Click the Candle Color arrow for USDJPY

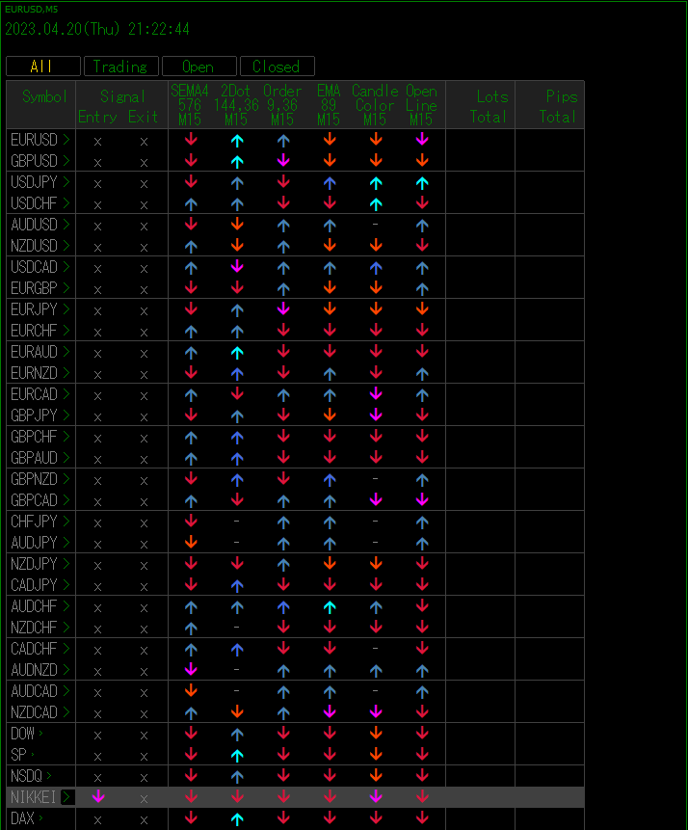[376, 182]
